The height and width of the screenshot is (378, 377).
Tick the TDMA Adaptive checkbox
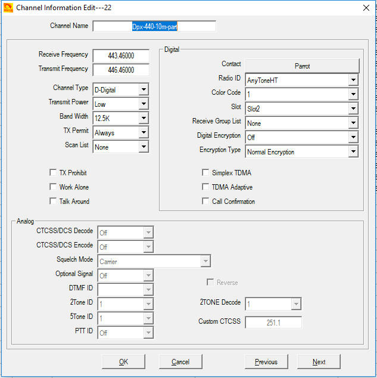pyautogui.click(x=206, y=187)
